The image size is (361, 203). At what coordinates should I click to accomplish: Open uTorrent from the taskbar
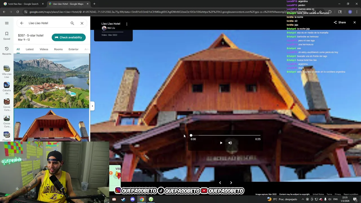[x=151, y=199]
